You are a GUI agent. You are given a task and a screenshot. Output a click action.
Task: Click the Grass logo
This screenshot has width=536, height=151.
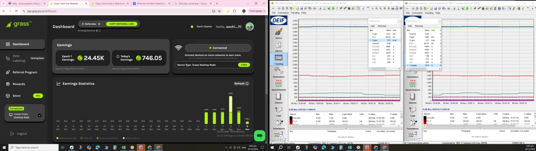point(19,24)
